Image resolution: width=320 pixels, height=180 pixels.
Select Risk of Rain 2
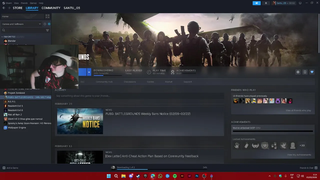click(15, 114)
